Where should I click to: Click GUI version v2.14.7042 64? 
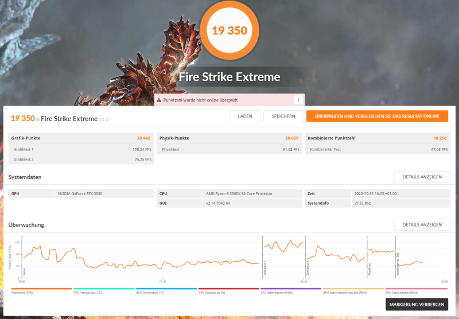(x=218, y=203)
